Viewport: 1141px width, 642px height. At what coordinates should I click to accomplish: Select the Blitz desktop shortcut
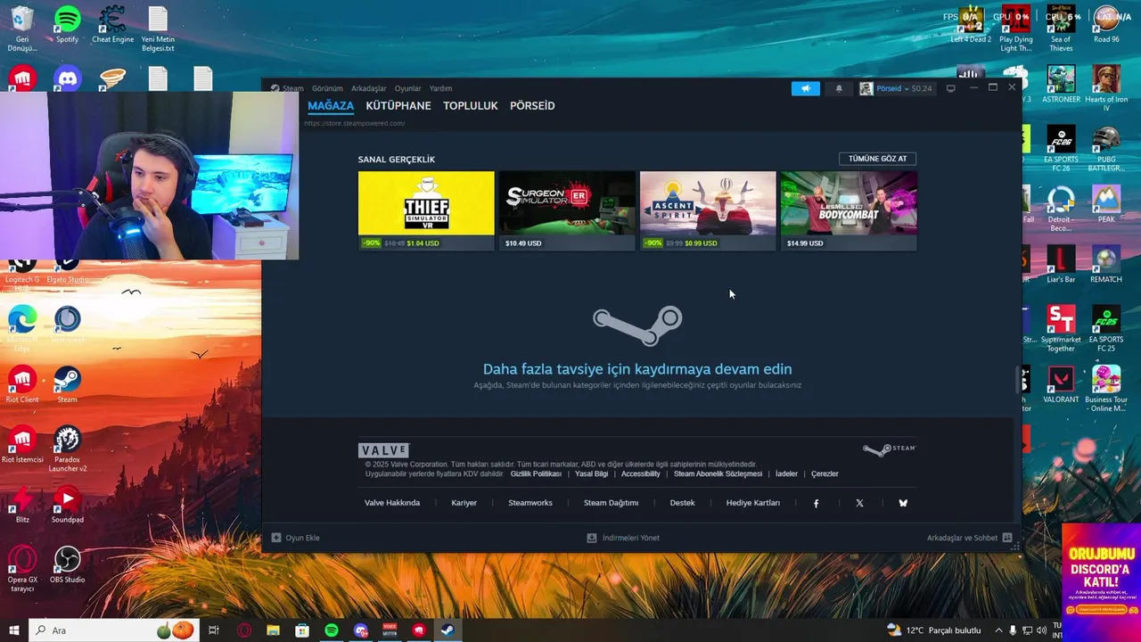tap(22, 505)
